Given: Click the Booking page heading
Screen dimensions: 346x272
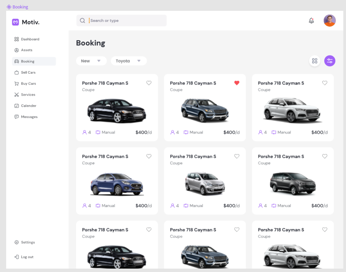Looking at the screenshot, I should click(x=90, y=43).
